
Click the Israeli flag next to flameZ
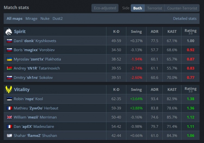click(x=10, y=136)
